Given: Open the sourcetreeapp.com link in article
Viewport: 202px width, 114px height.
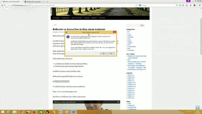Looking at the screenshot, I should tap(65, 92).
